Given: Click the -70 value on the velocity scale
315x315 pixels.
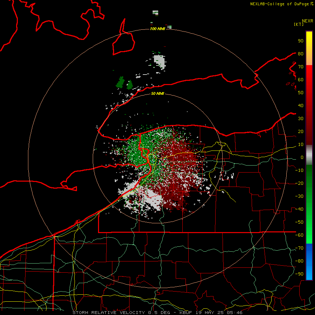Looking at the screenshot, I should [299, 248].
